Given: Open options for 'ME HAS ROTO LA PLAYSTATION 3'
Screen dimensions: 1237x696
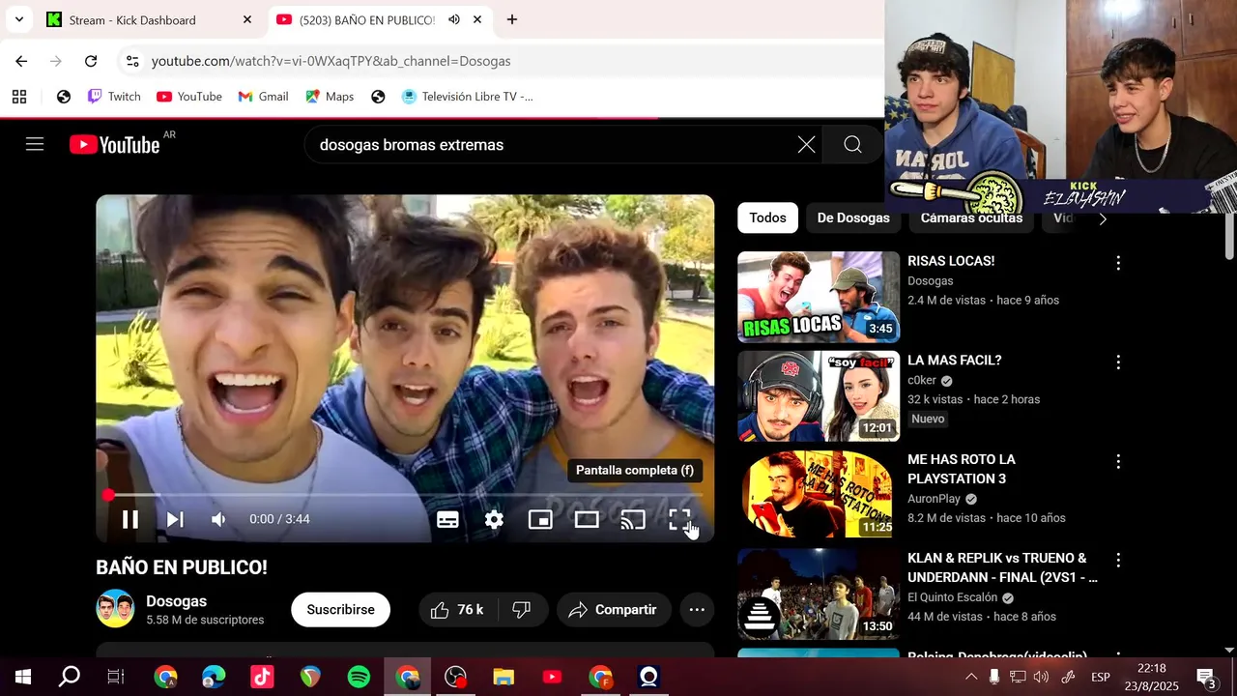Looking at the screenshot, I should (1118, 462).
